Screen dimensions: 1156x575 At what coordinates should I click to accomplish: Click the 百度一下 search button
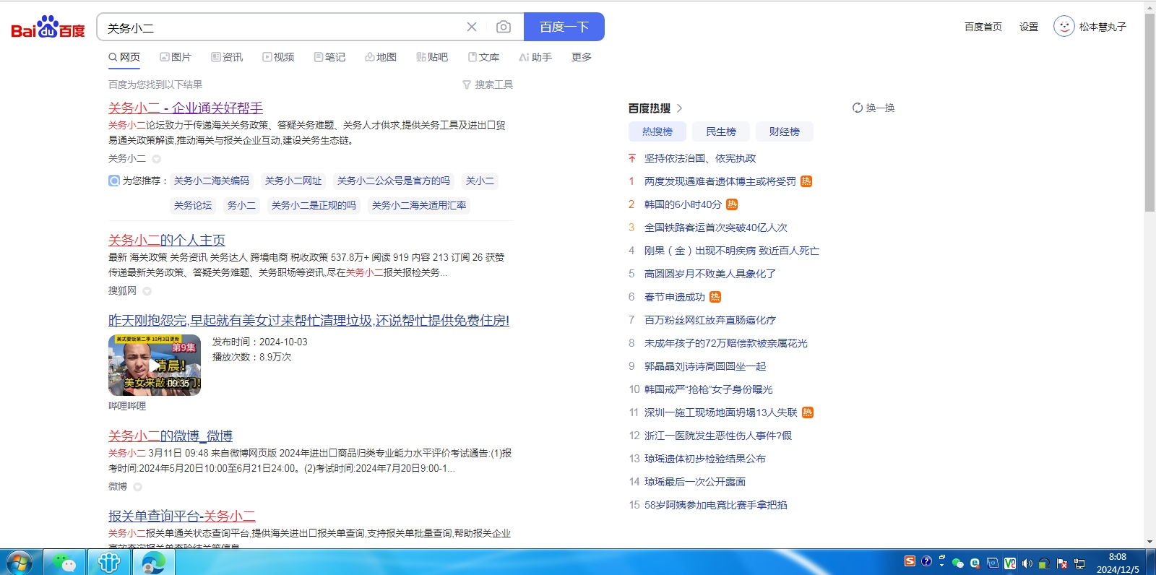564,27
